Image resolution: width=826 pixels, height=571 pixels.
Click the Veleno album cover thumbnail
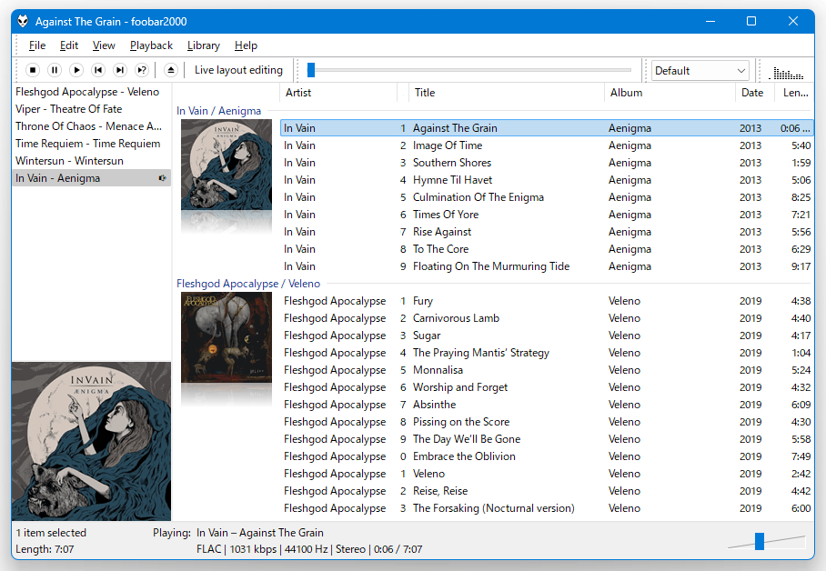click(227, 337)
